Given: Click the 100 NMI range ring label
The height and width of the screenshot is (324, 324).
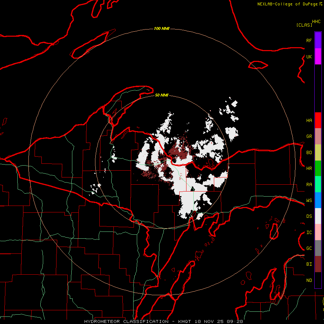Looking at the screenshot, I should click(162, 28).
